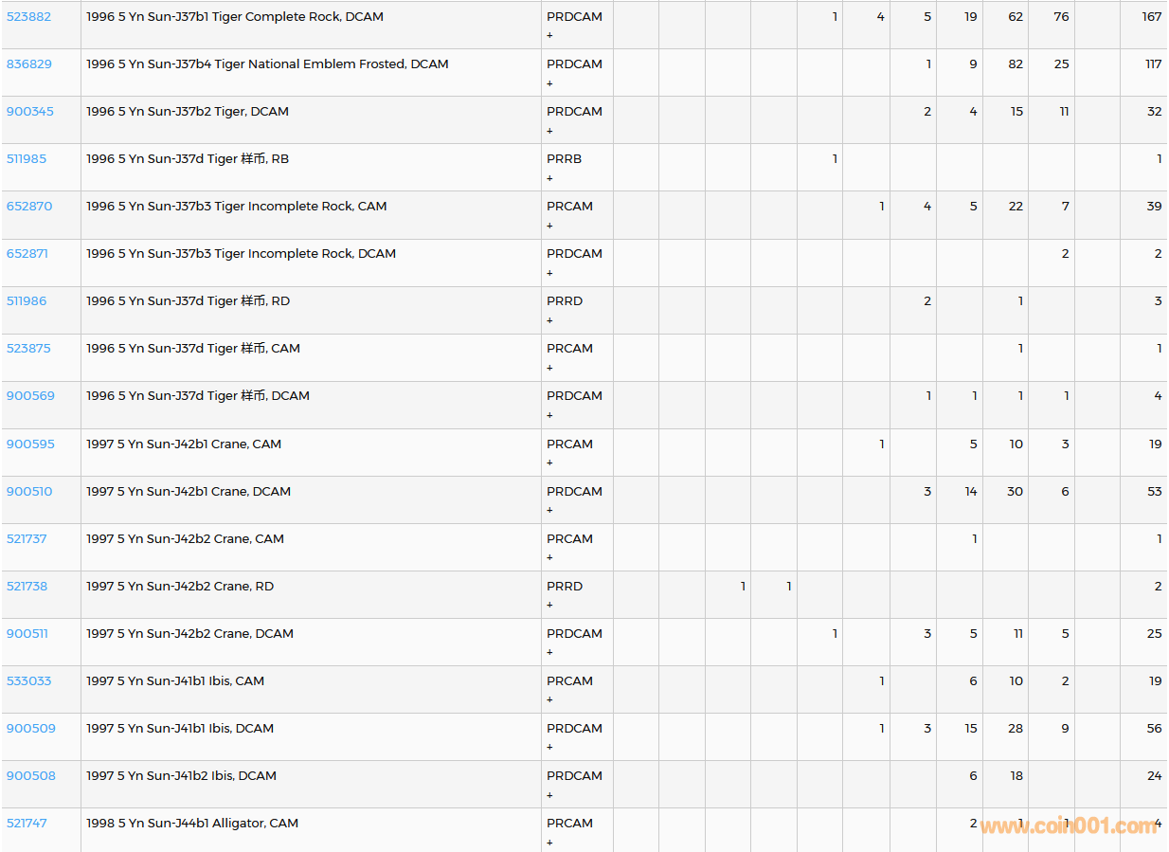This screenshot has height=852, width=1169.
Task: Open coin ID link 836829
Action: (x=28, y=64)
